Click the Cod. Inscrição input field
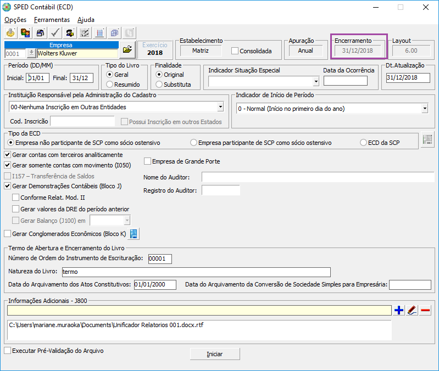Viewport: 439px width, 371px height. pyautogui.click(x=82, y=121)
